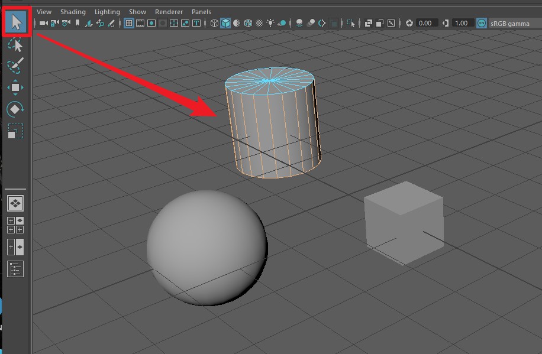
Task: Toggle the viewport grid display
Action: (x=128, y=23)
